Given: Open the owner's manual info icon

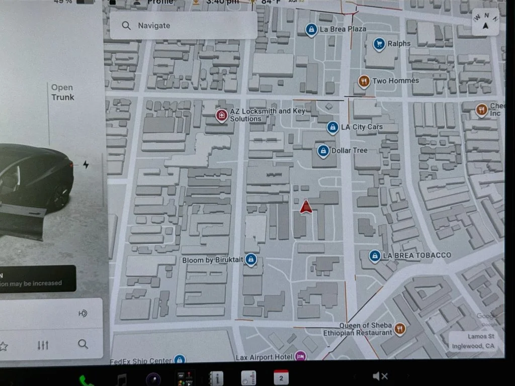Looking at the screenshot, I should [x=216, y=378].
